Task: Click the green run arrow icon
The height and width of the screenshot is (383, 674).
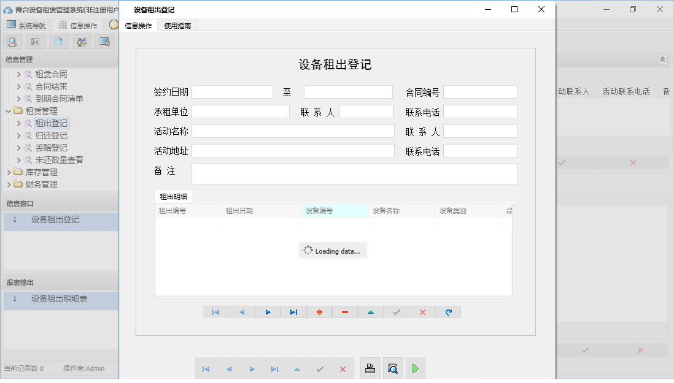Action: [x=415, y=368]
